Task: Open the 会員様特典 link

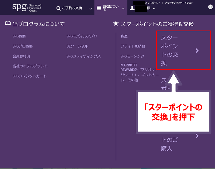Action: (21, 56)
